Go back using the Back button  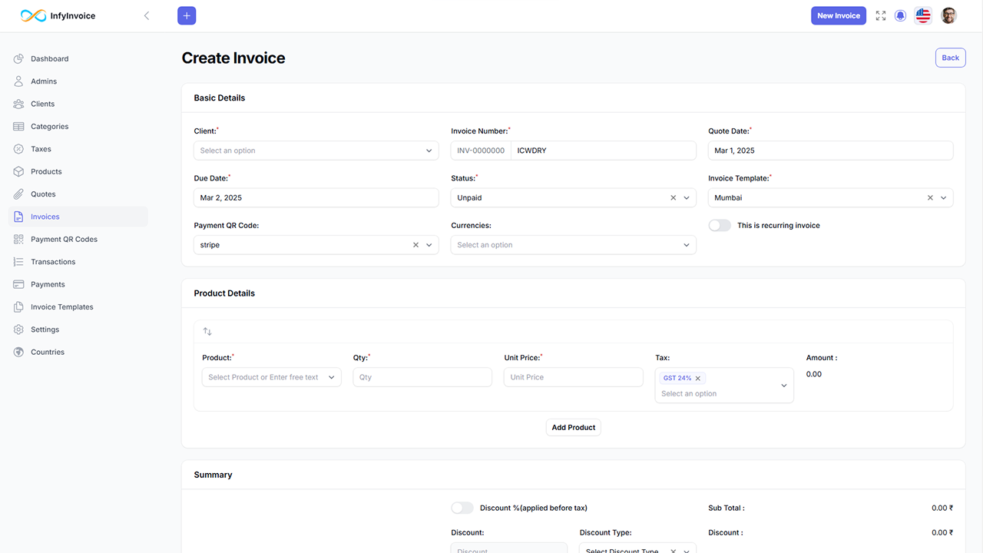click(950, 58)
